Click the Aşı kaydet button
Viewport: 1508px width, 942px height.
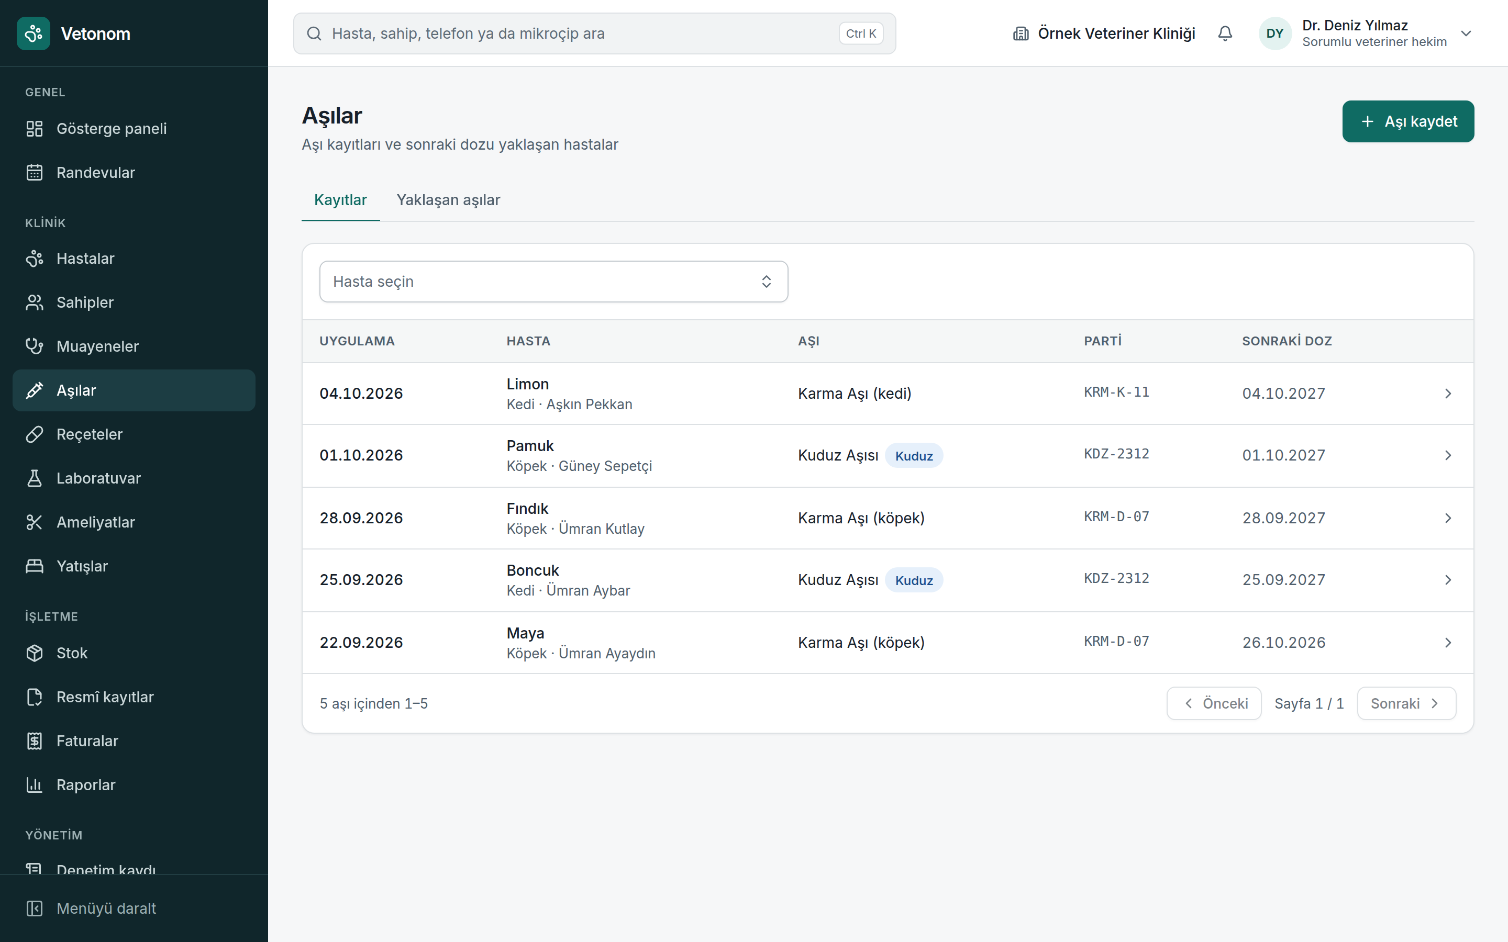pyautogui.click(x=1407, y=121)
